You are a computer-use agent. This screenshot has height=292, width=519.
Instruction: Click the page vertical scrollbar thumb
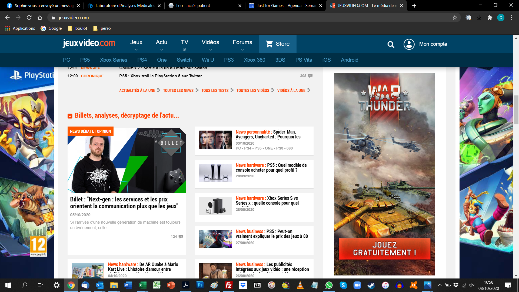click(x=516, y=109)
